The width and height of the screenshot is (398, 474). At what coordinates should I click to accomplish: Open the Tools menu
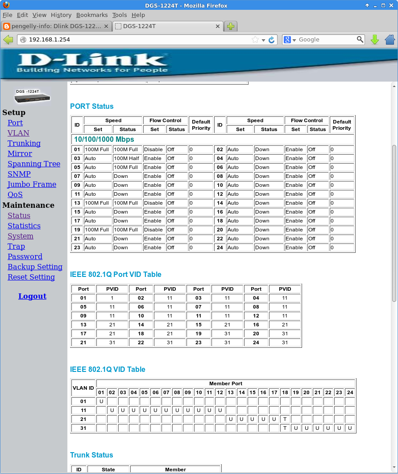tap(120, 15)
